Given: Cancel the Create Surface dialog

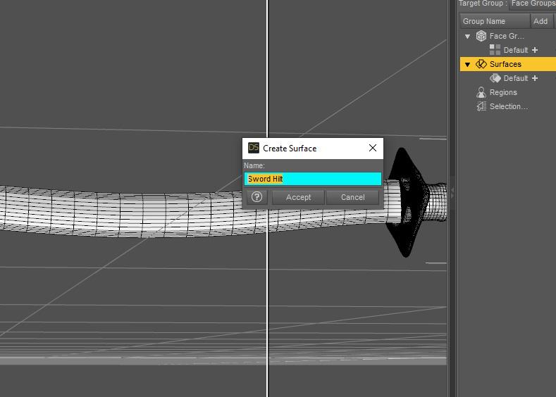Looking at the screenshot, I should [352, 197].
